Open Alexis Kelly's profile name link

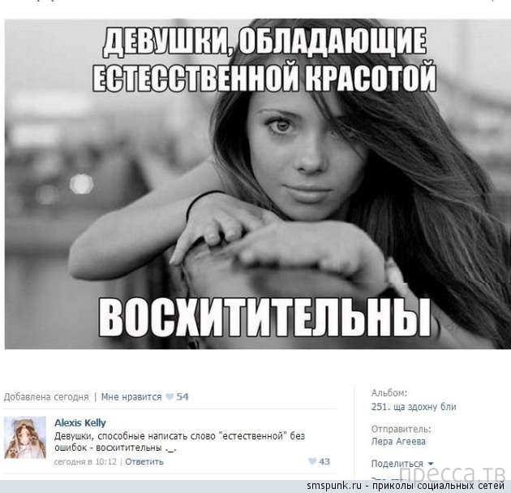tap(80, 422)
